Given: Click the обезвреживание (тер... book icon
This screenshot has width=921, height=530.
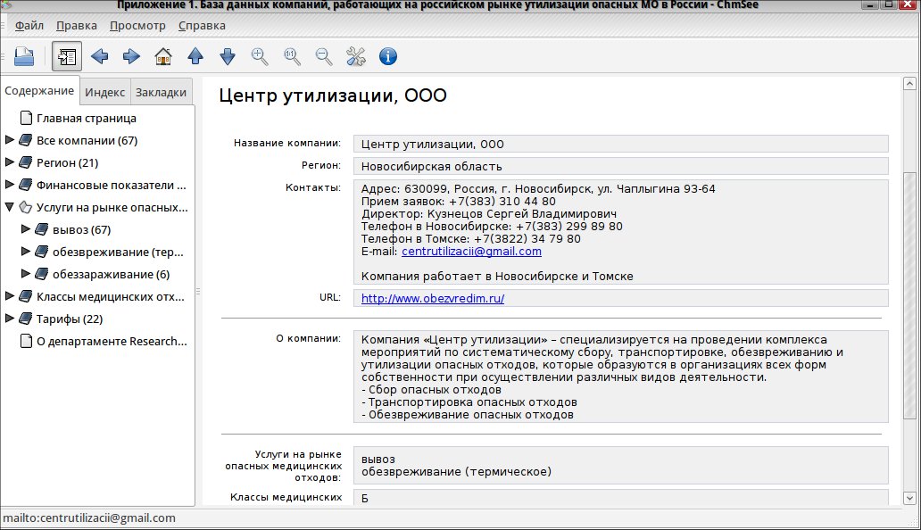Looking at the screenshot, I should coord(41,252).
